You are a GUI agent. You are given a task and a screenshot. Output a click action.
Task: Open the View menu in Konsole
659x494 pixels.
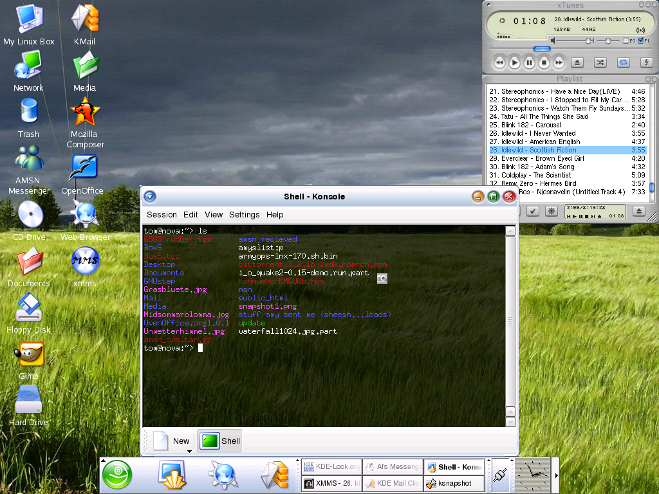pyautogui.click(x=214, y=215)
